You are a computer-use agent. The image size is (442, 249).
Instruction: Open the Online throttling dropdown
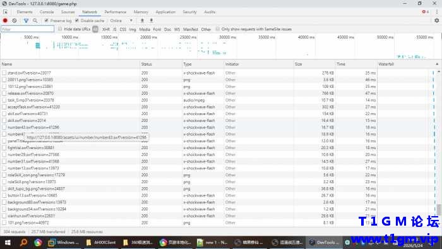coord(121,21)
